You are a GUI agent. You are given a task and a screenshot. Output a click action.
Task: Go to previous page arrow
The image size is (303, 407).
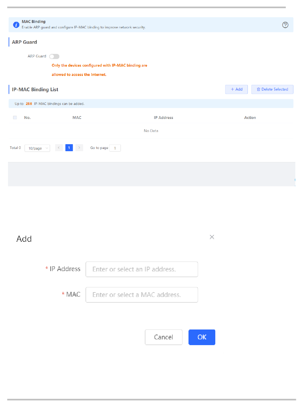(59, 148)
